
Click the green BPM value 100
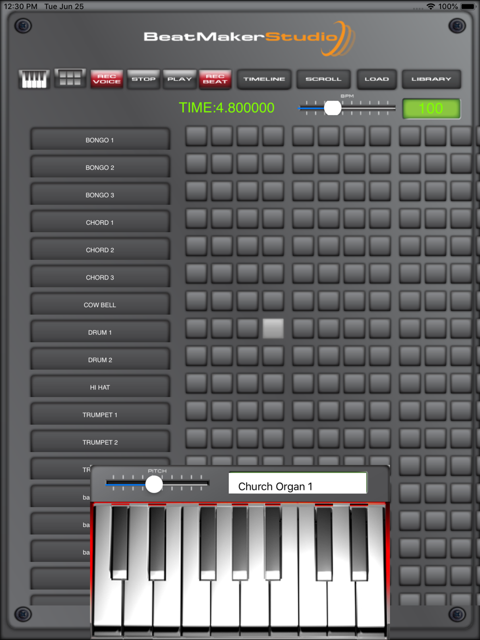(431, 108)
